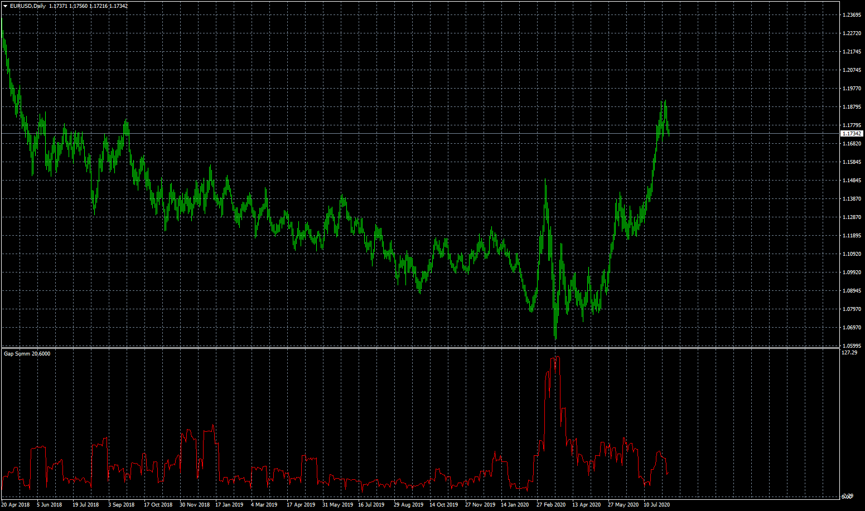Screen dimensions: 865x511
Task: Click the 30 Nov 2018 date label
Action: tap(195, 505)
